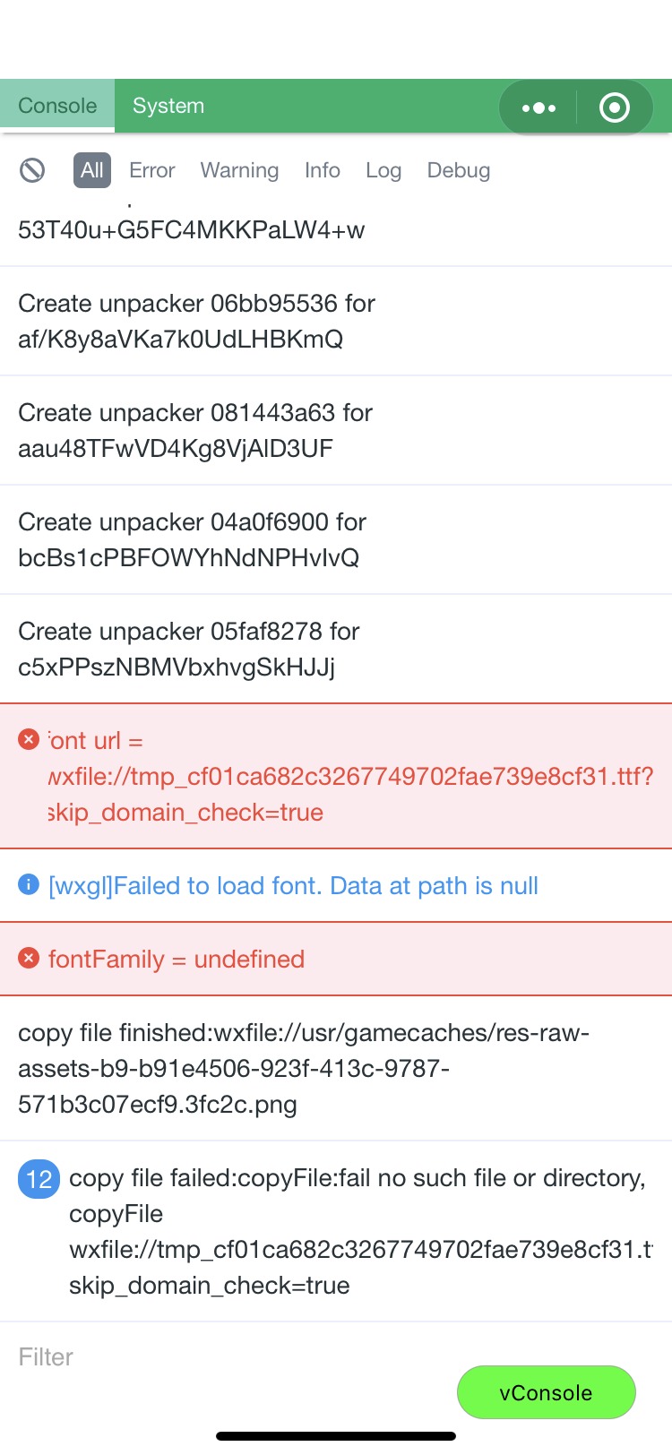Clear console logs with the ban icon
672x1455 pixels.
click(x=32, y=170)
